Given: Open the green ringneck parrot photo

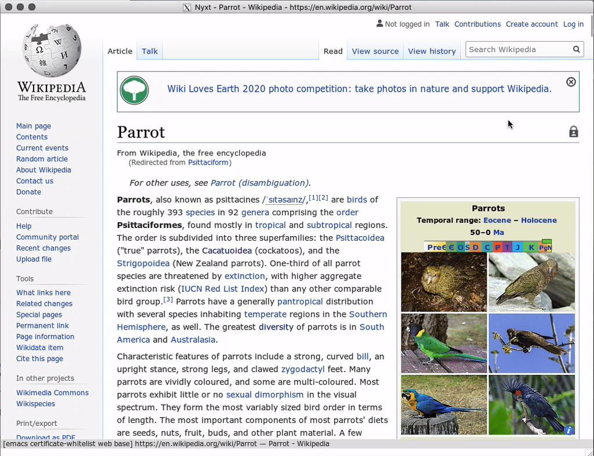Looking at the screenshot, I should pyautogui.click(x=444, y=343).
